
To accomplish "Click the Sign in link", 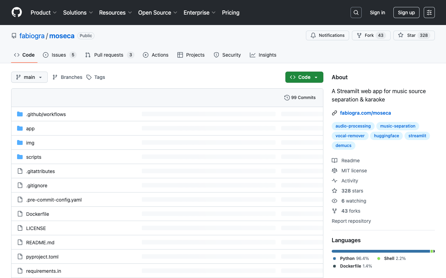I will coord(377,13).
